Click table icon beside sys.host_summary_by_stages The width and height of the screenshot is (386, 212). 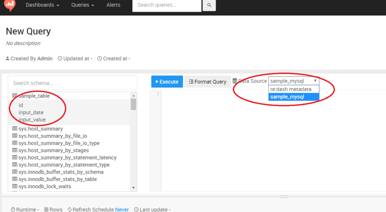tap(15, 150)
